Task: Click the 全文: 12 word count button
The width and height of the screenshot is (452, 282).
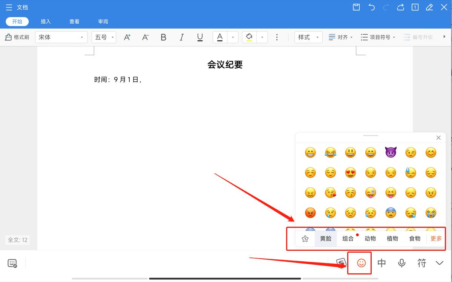Action: pos(17,240)
